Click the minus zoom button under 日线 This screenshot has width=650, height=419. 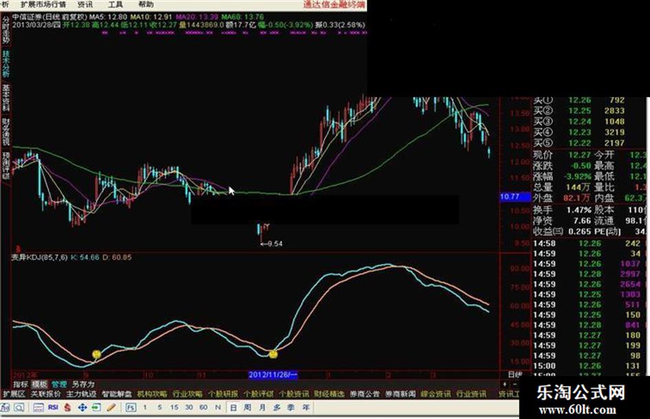pyautogui.click(x=515, y=384)
